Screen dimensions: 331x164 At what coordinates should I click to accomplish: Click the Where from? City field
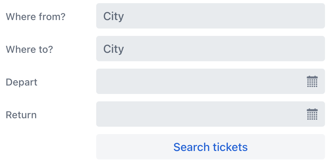click(x=210, y=16)
